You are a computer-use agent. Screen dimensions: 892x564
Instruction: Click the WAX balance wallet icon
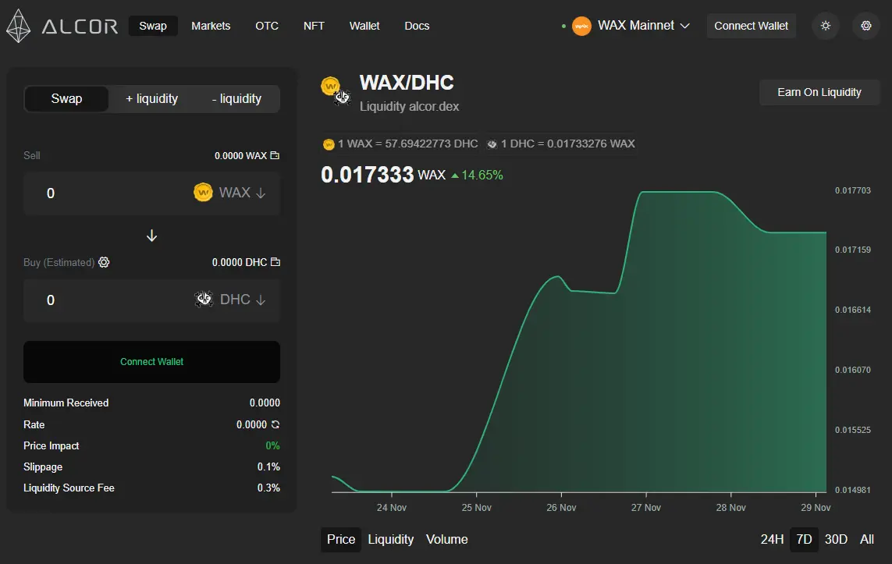[x=275, y=155]
